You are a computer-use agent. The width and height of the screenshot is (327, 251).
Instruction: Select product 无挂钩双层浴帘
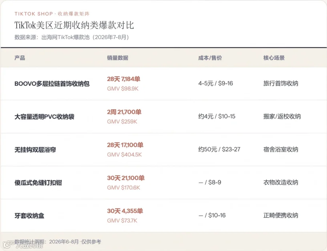click(x=35, y=150)
